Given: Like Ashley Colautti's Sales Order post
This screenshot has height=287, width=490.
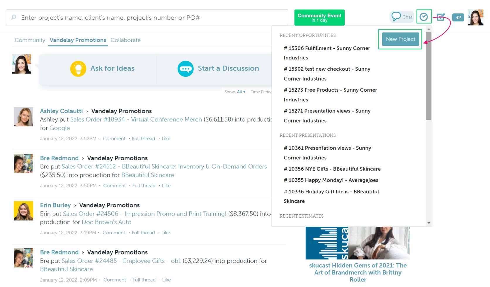Looking at the screenshot, I should [x=166, y=139].
